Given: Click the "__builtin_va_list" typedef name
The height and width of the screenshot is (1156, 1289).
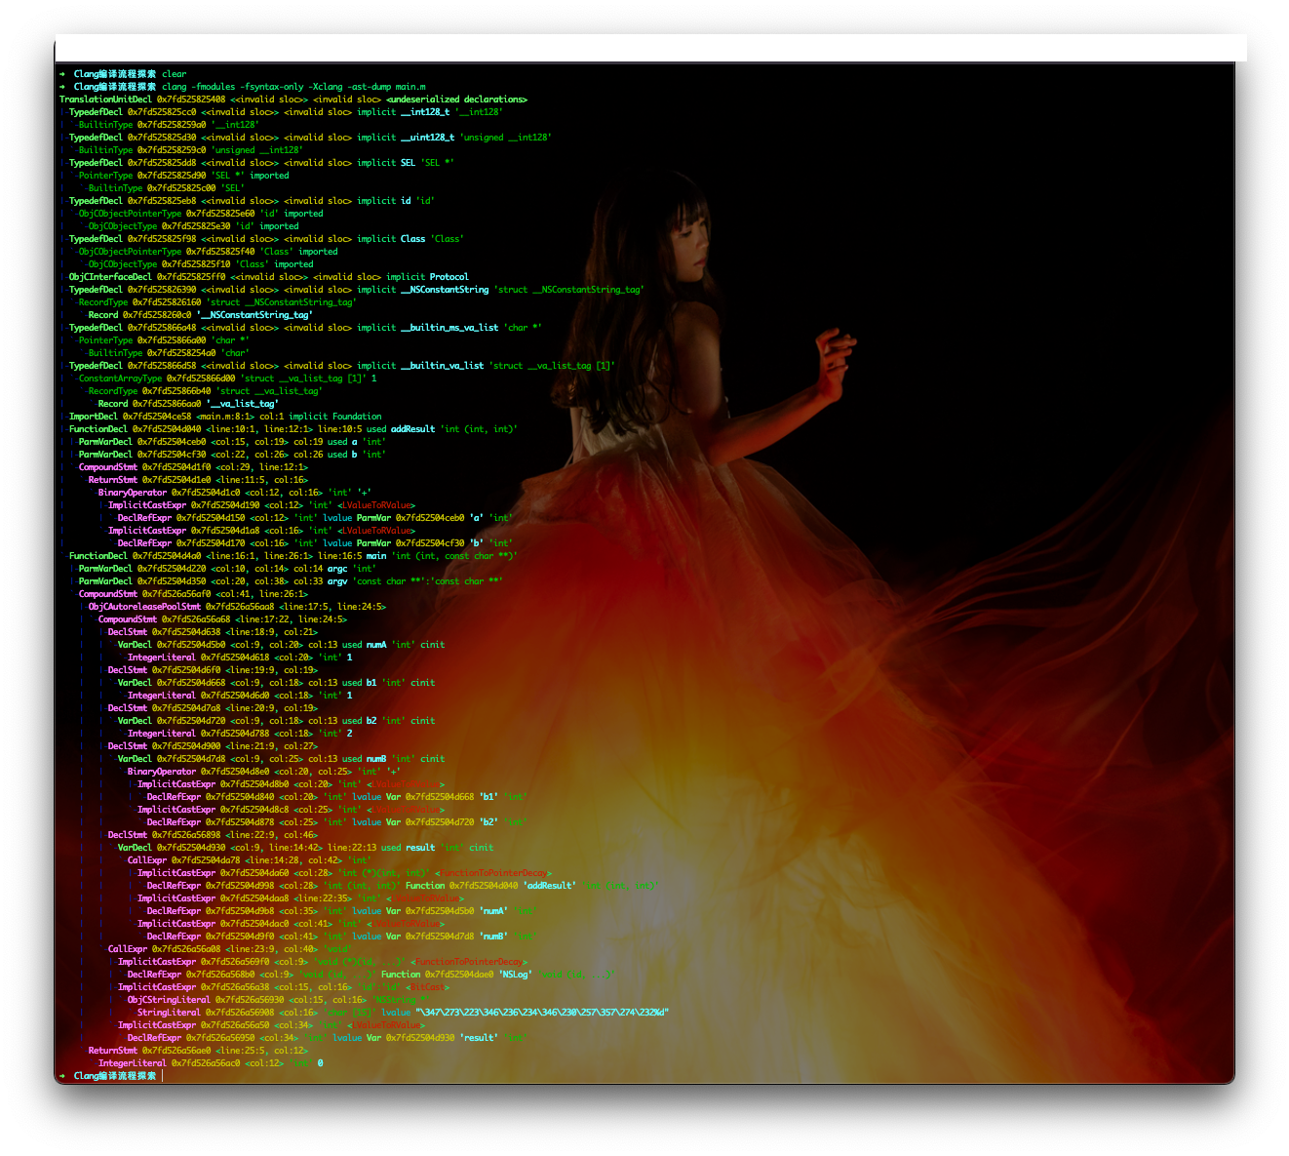Looking at the screenshot, I should click(442, 366).
